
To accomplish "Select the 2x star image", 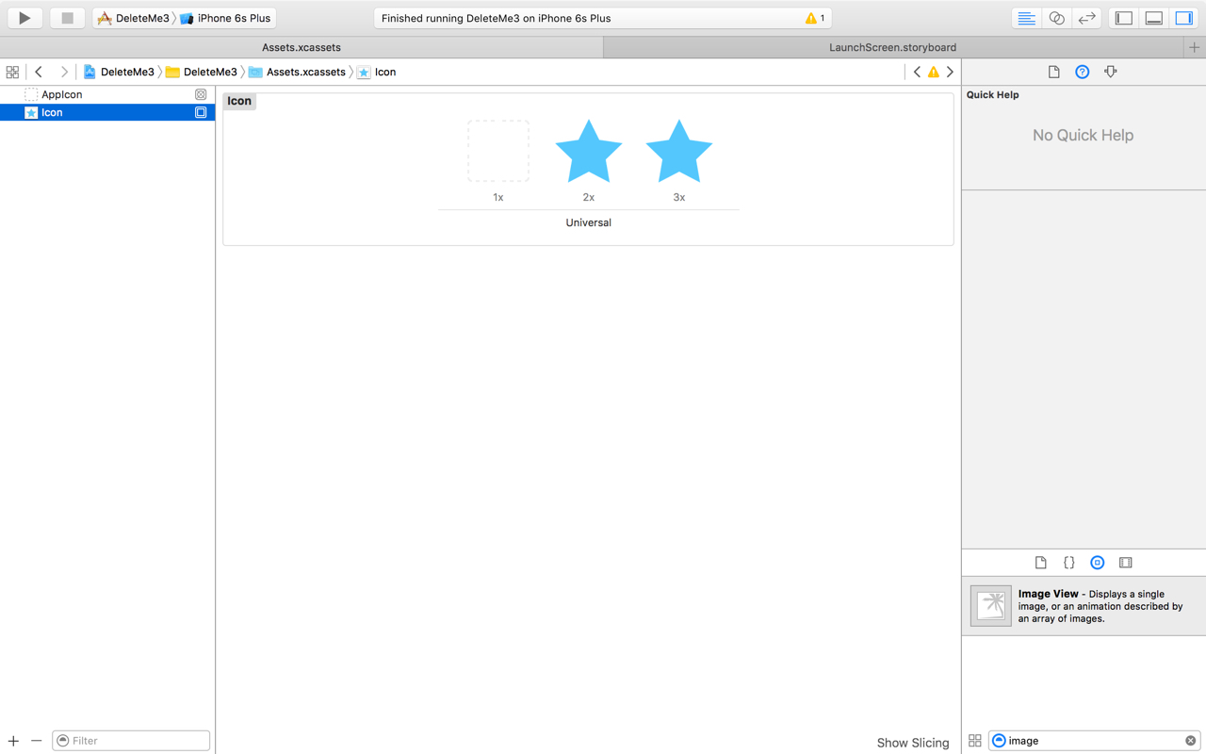I will (589, 151).
